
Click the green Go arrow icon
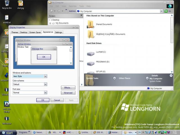166,11
